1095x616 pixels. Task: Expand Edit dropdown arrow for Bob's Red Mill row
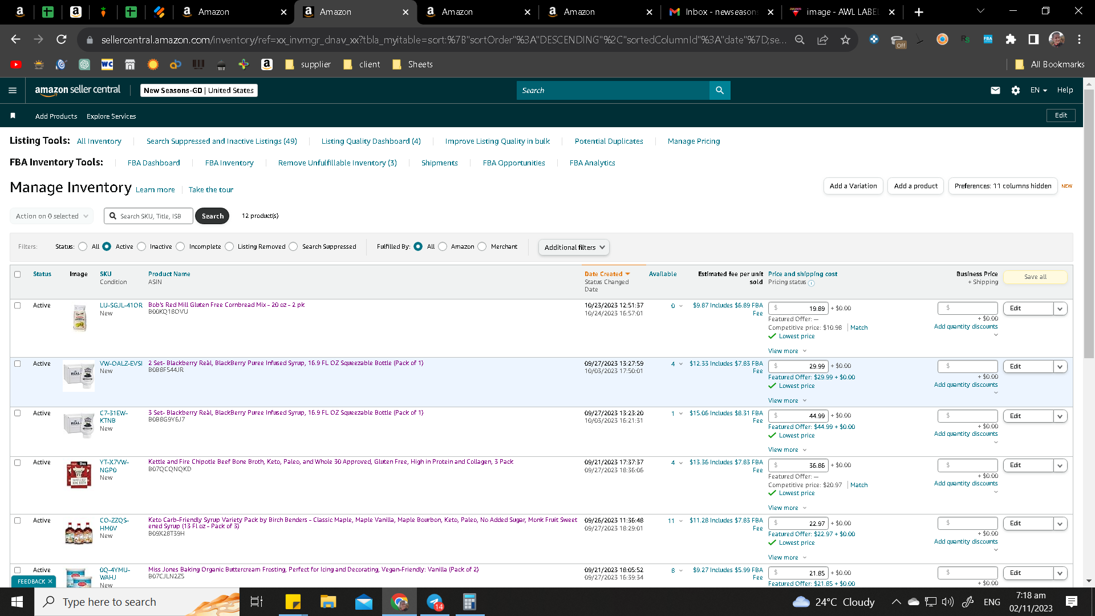coord(1060,309)
